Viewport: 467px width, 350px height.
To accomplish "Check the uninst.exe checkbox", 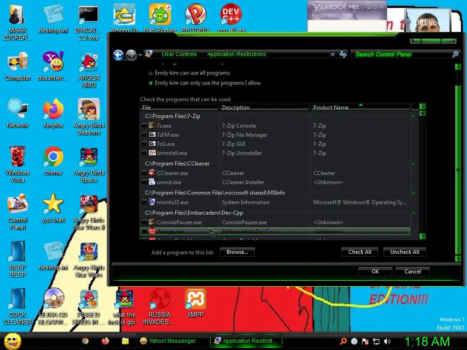I will 145,182.
